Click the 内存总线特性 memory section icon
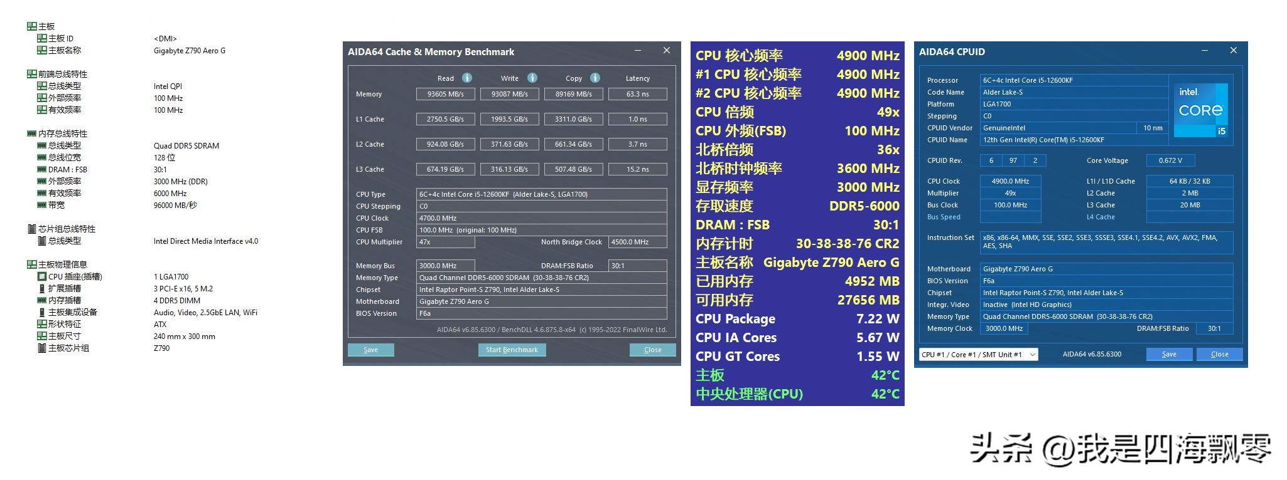The width and height of the screenshot is (1287, 480). [x=32, y=133]
